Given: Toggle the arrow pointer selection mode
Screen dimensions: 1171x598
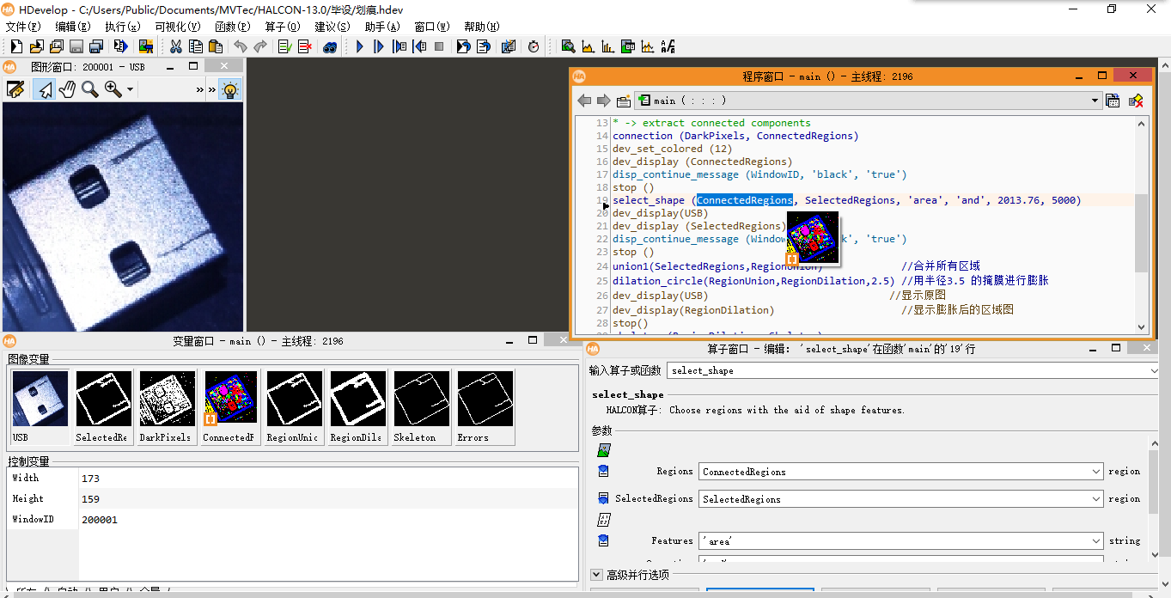Looking at the screenshot, I should point(45,88).
